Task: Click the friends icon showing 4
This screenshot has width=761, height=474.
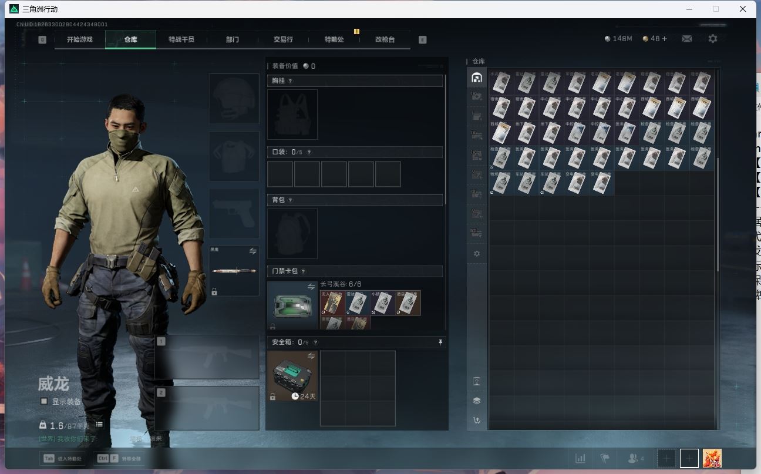Action: (636, 458)
